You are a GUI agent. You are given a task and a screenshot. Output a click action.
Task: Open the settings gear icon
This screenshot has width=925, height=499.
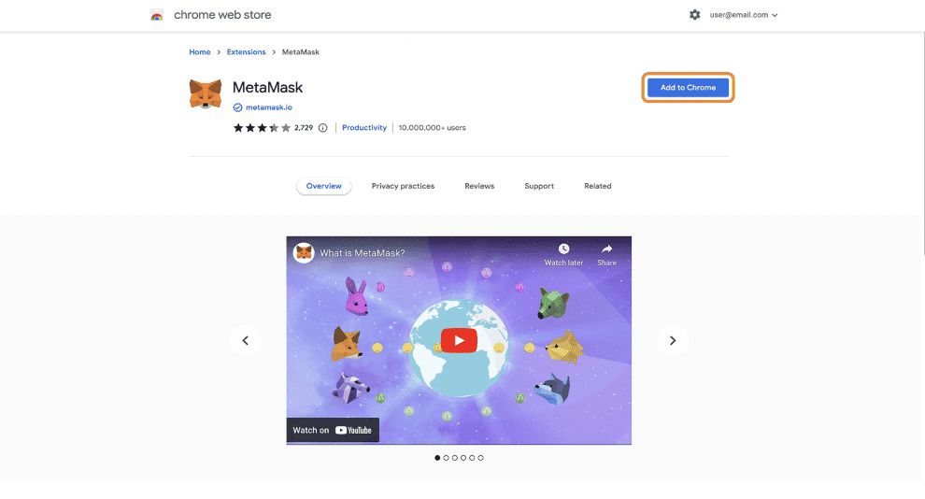point(694,15)
